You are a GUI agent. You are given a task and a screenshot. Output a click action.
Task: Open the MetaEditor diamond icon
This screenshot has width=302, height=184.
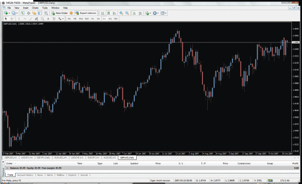[x=71, y=13]
